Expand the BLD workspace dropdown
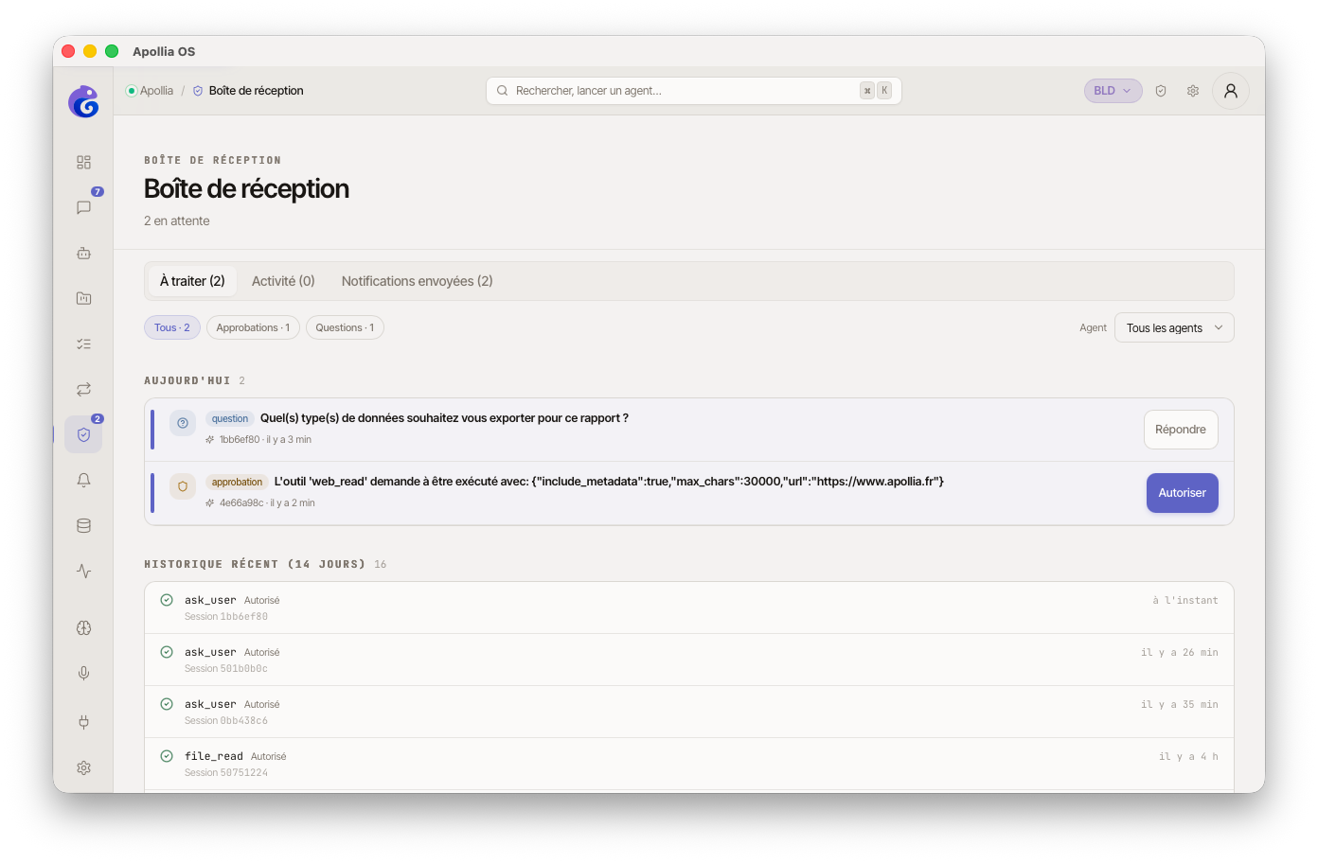The width and height of the screenshot is (1318, 863). (x=1113, y=91)
